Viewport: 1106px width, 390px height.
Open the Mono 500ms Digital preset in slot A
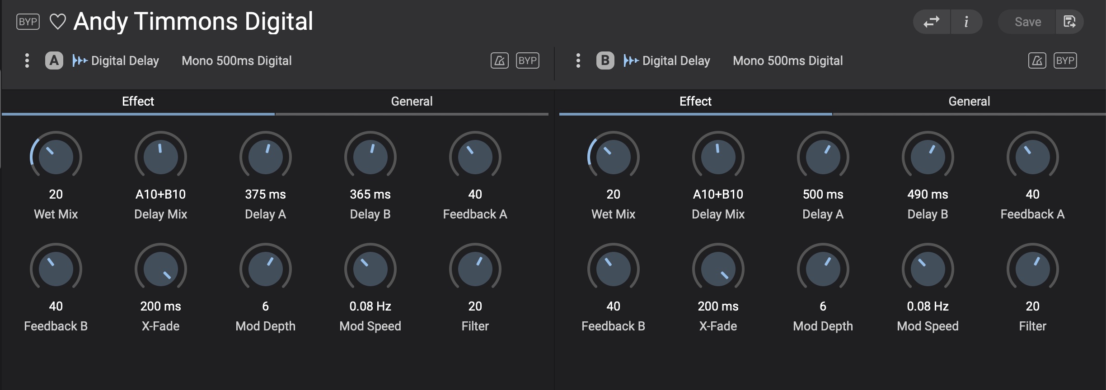(x=237, y=60)
